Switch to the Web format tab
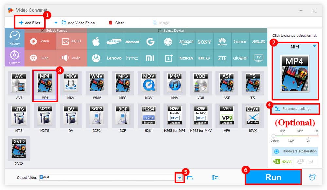 40,58
